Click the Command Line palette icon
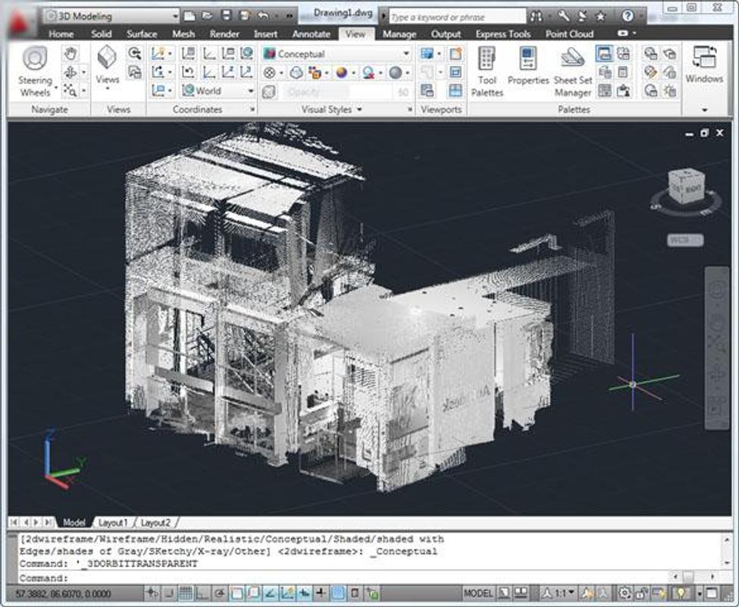This screenshot has height=607, width=739. click(x=605, y=54)
